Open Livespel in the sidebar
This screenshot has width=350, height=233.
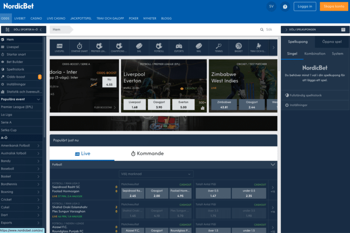click(x=21, y=47)
